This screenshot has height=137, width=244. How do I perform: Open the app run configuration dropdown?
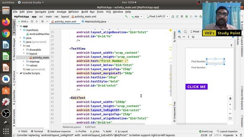tap(136, 16)
